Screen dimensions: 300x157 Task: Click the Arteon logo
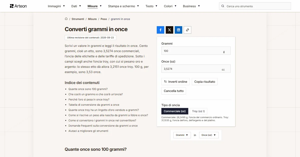pos(18,6)
